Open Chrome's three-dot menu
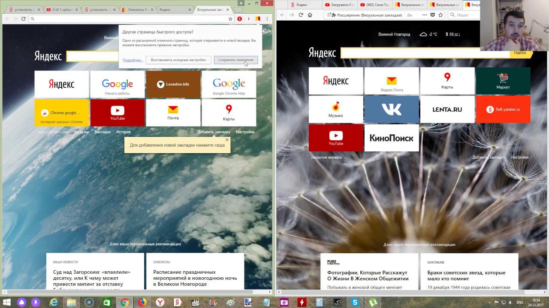 coord(267,19)
